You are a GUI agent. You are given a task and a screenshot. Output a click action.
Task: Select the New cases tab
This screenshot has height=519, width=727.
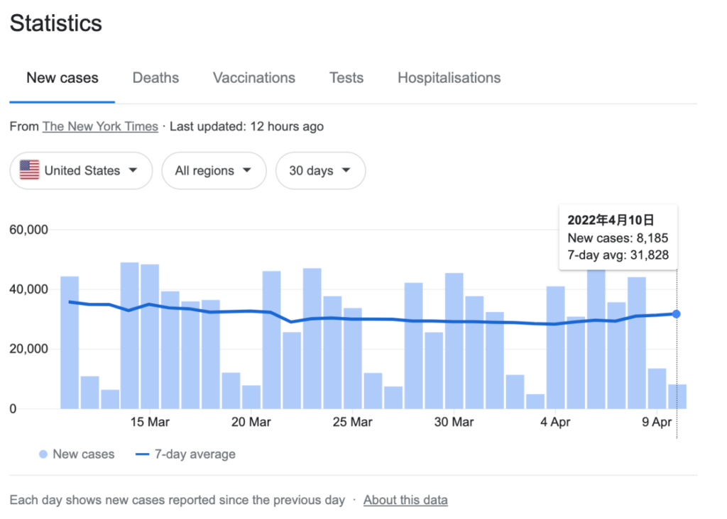(x=62, y=78)
